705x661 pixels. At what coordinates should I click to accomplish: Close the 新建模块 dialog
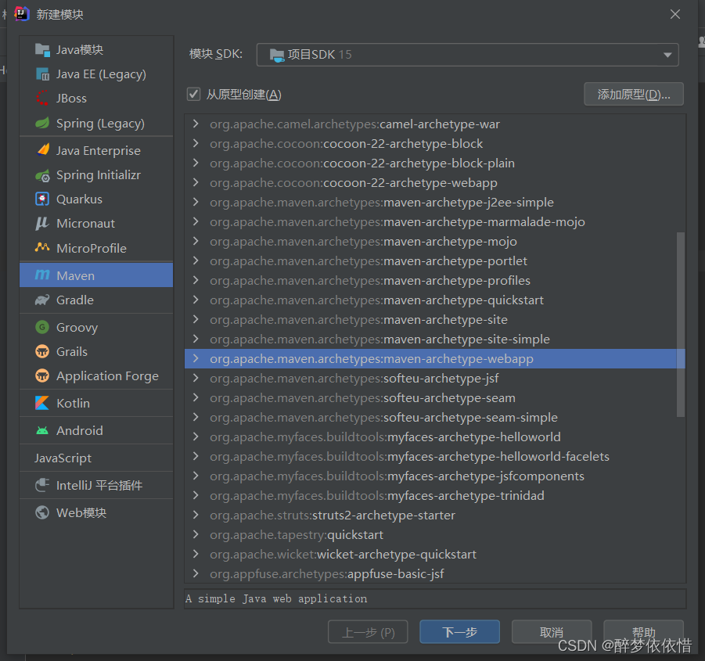[675, 14]
